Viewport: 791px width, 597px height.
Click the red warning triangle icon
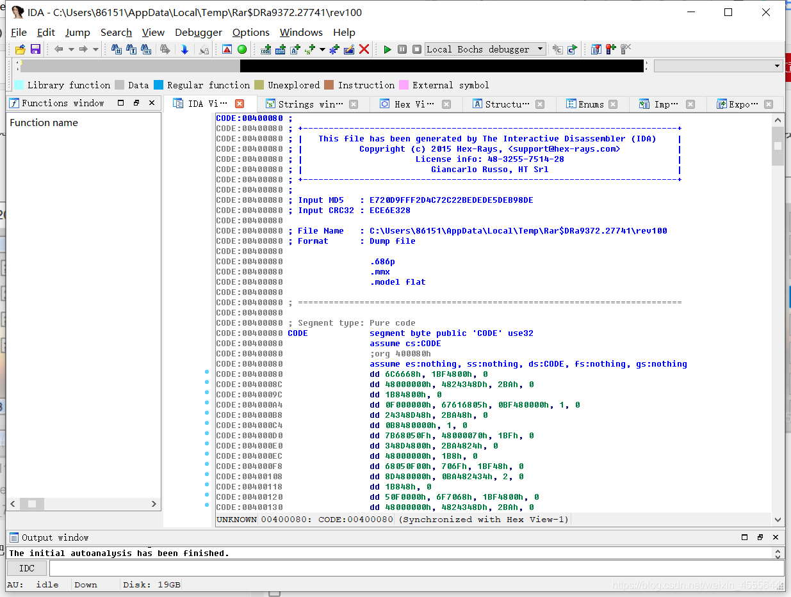(x=227, y=49)
